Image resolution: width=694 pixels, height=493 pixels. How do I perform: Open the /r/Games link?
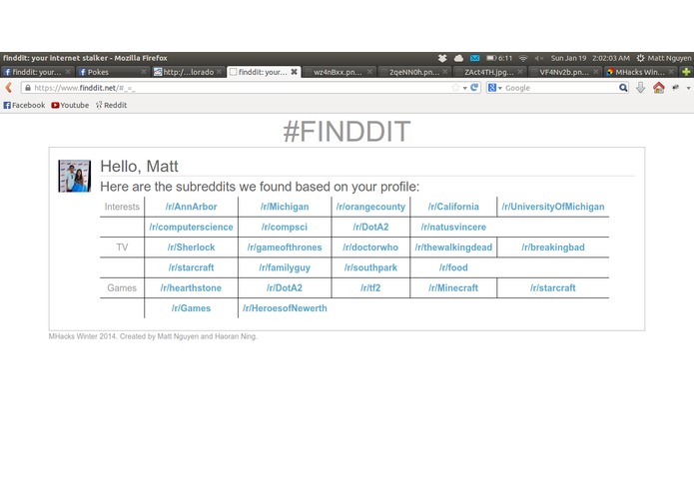point(191,308)
